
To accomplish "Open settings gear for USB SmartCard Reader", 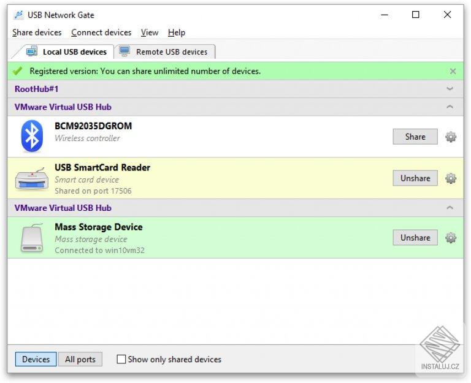I will pyautogui.click(x=451, y=178).
